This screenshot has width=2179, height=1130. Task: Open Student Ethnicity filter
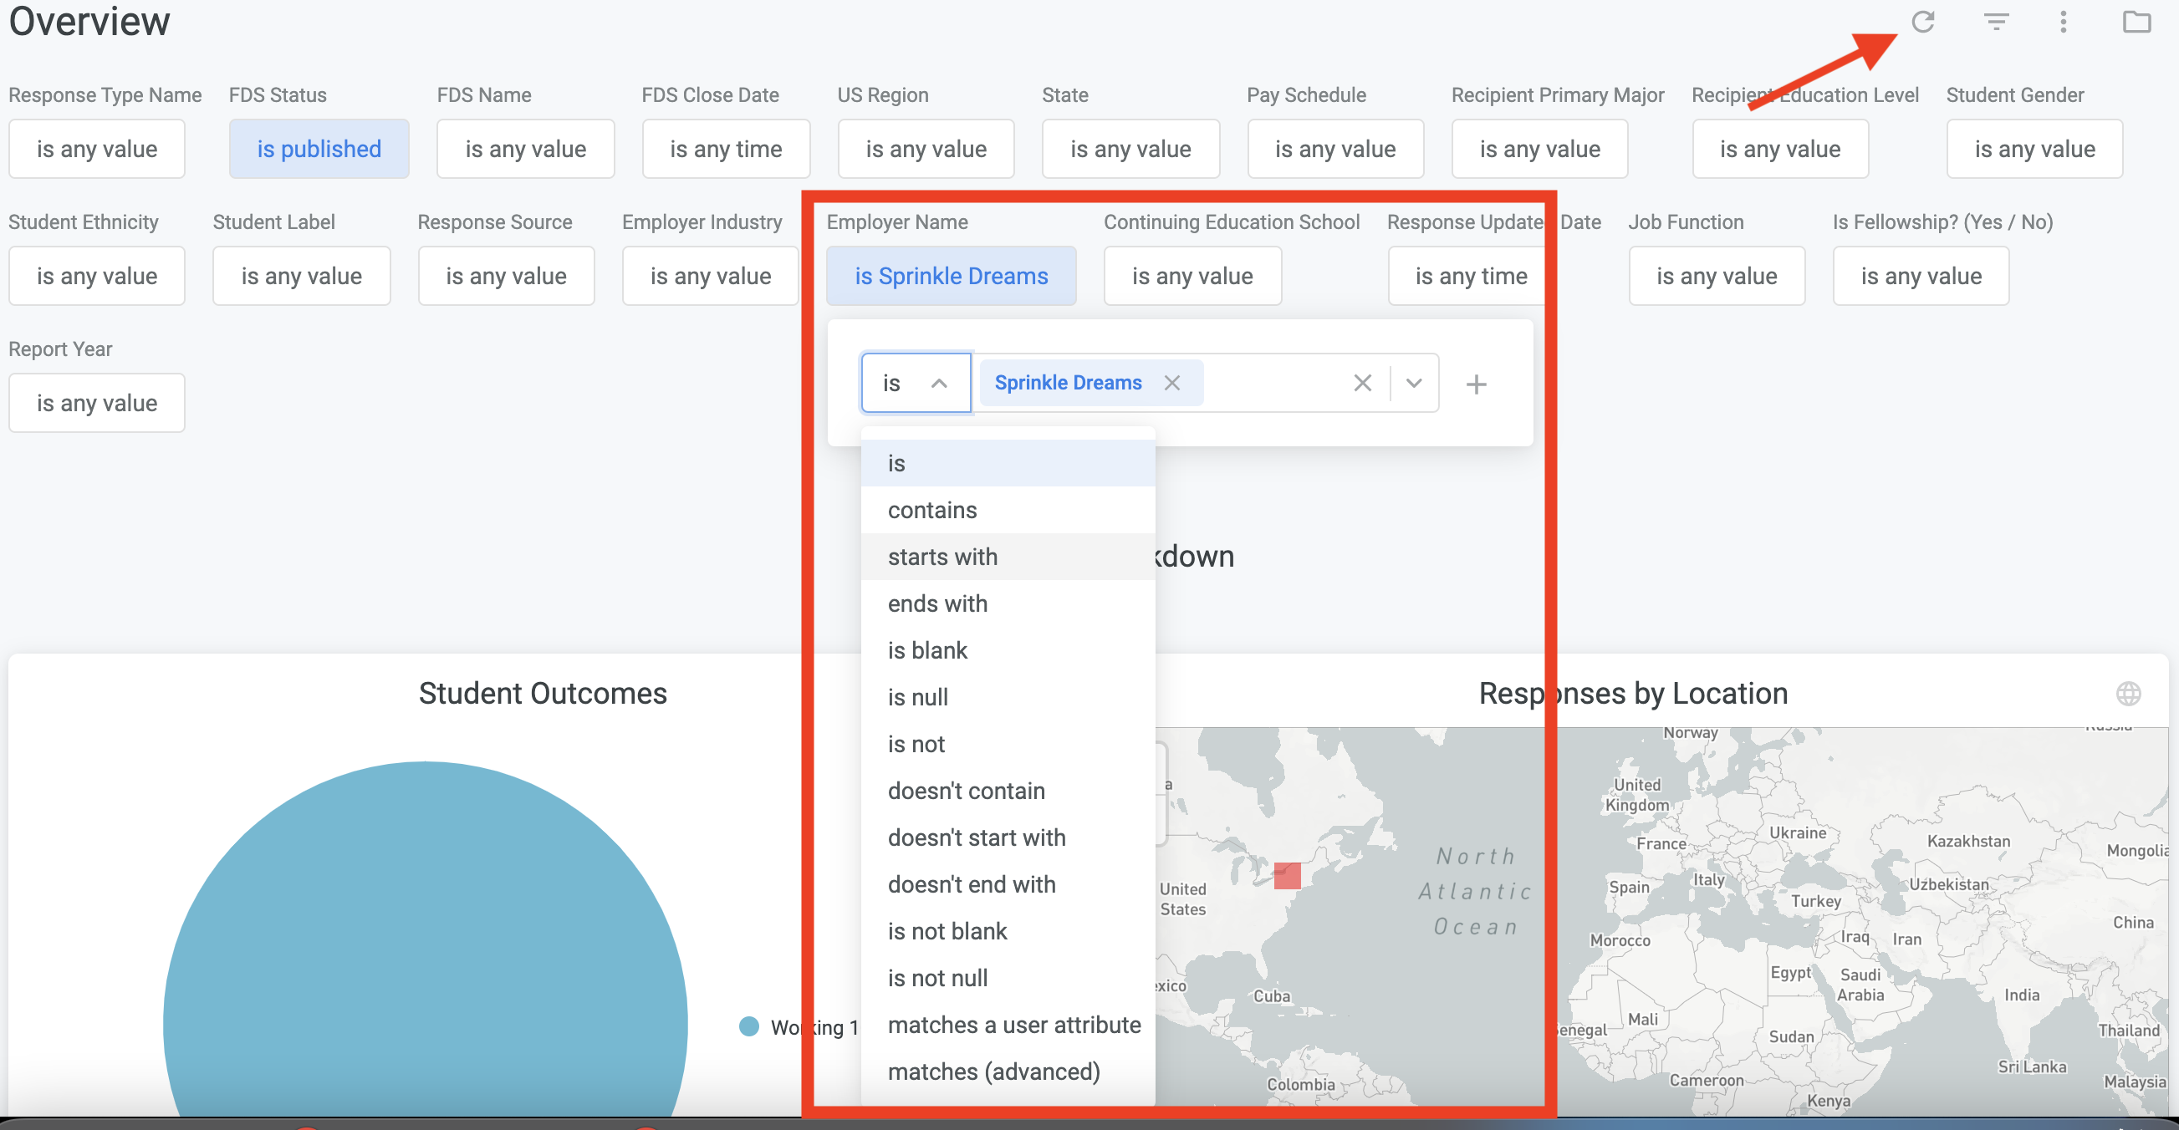(x=96, y=276)
